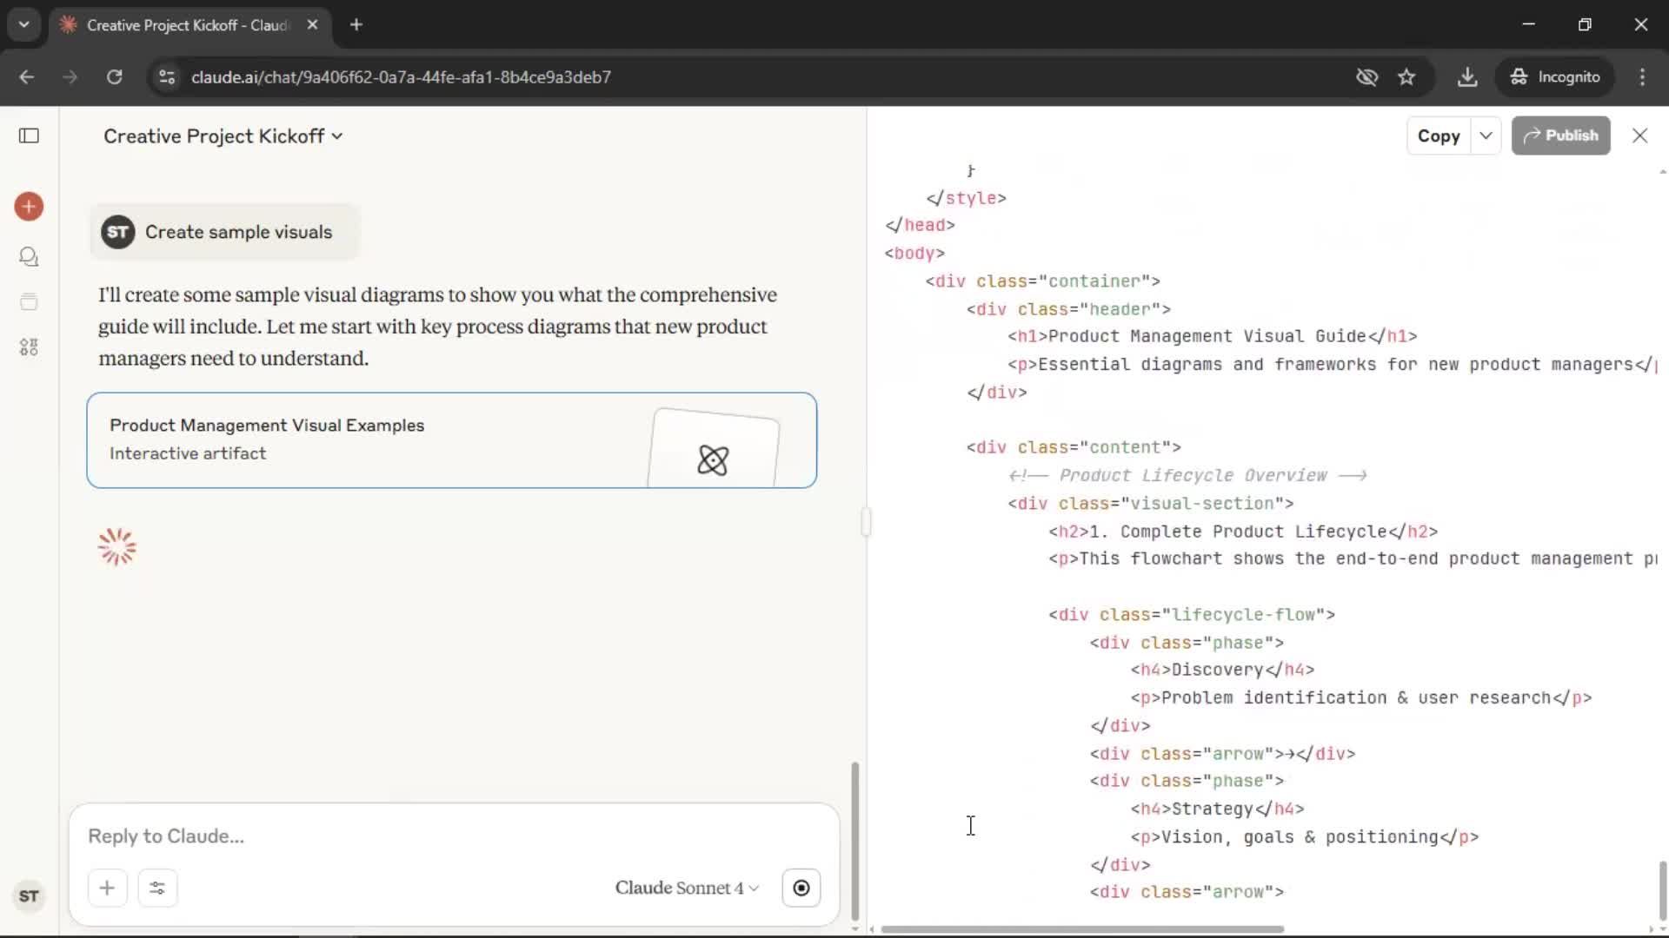
Task: Click the code panel vertical scrollbar thumb
Action: coord(1662,890)
